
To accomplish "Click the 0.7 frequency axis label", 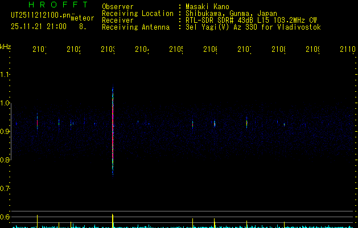I will point(5,189).
